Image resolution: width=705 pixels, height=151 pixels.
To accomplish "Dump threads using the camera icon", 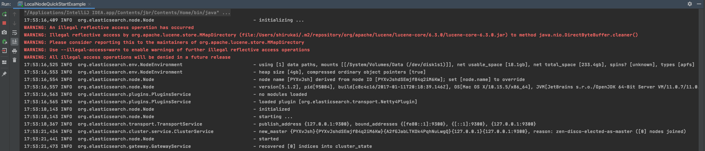I will point(4,32).
